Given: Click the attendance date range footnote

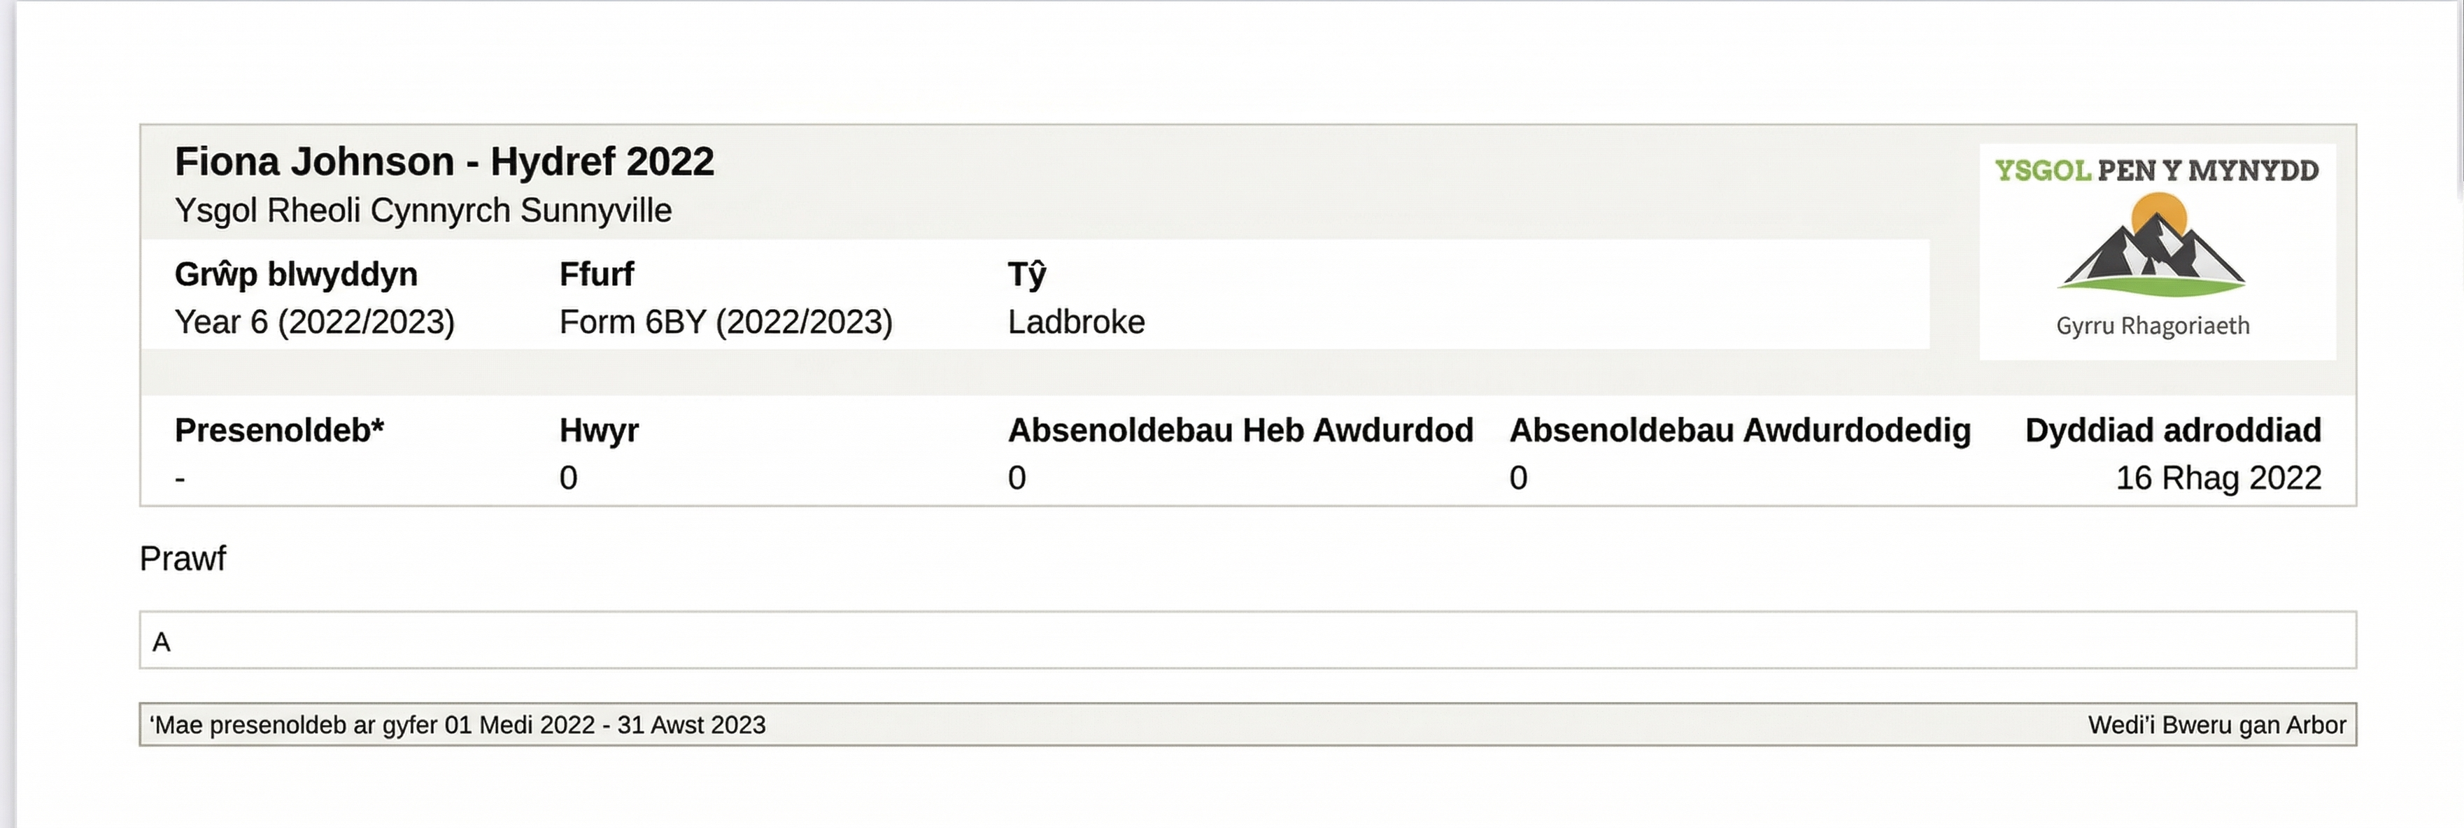Looking at the screenshot, I should coord(458,724).
